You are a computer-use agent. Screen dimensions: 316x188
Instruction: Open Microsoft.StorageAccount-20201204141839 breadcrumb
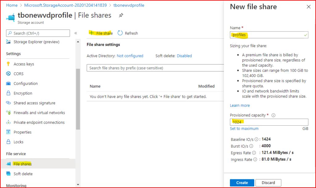click(65, 5)
